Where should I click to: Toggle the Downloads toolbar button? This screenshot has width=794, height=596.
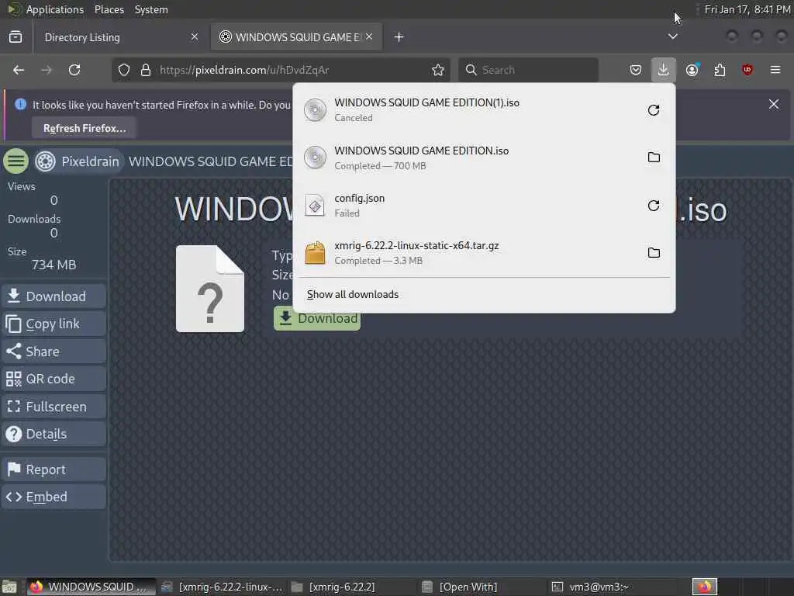[x=664, y=70]
